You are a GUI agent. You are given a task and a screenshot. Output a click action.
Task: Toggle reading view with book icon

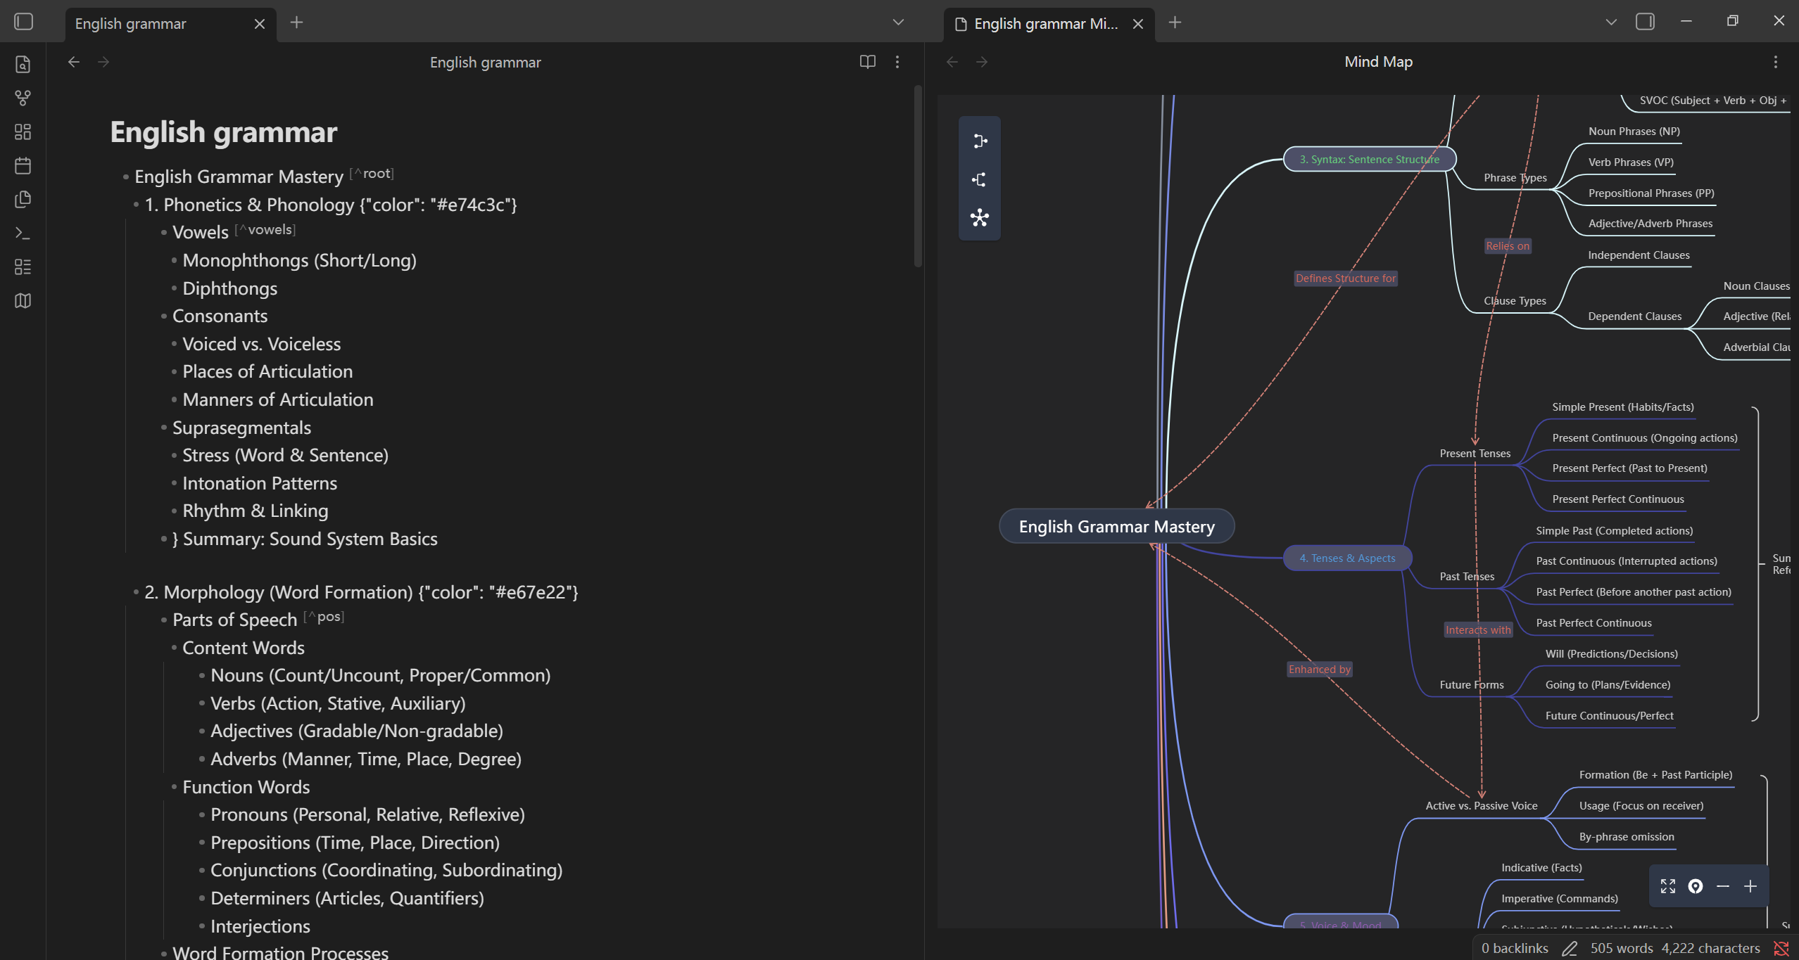(867, 62)
